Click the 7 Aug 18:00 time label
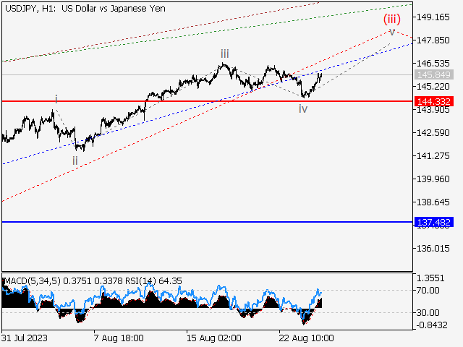463x347 pixels. 119,338
